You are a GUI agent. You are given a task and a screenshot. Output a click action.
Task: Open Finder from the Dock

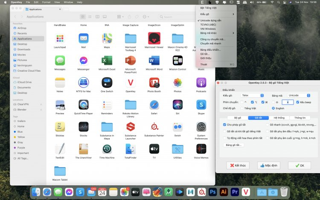(x=36, y=192)
